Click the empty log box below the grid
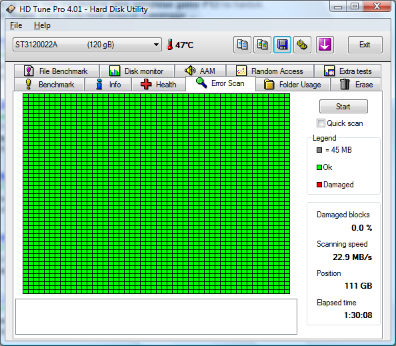The image size is (396, 346). click(x=156, y=317)
